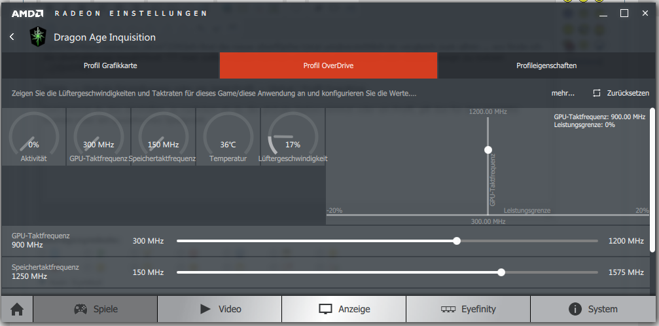Click the Temperatur 36°C gauge
The image size is (659, 326).
point(228,137)
